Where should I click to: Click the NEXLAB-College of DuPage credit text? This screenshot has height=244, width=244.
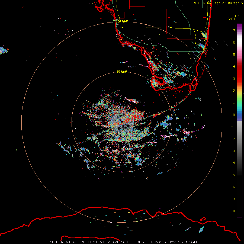218,3
